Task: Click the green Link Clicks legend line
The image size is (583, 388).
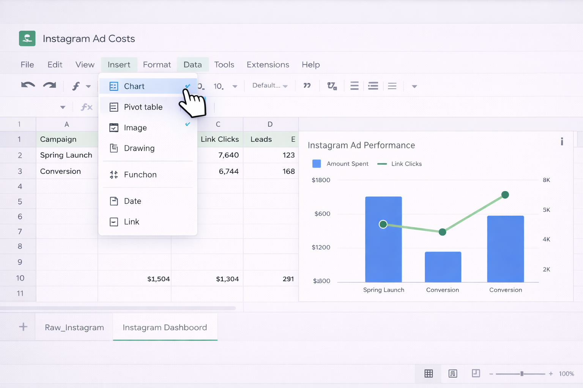Action: 382,164
